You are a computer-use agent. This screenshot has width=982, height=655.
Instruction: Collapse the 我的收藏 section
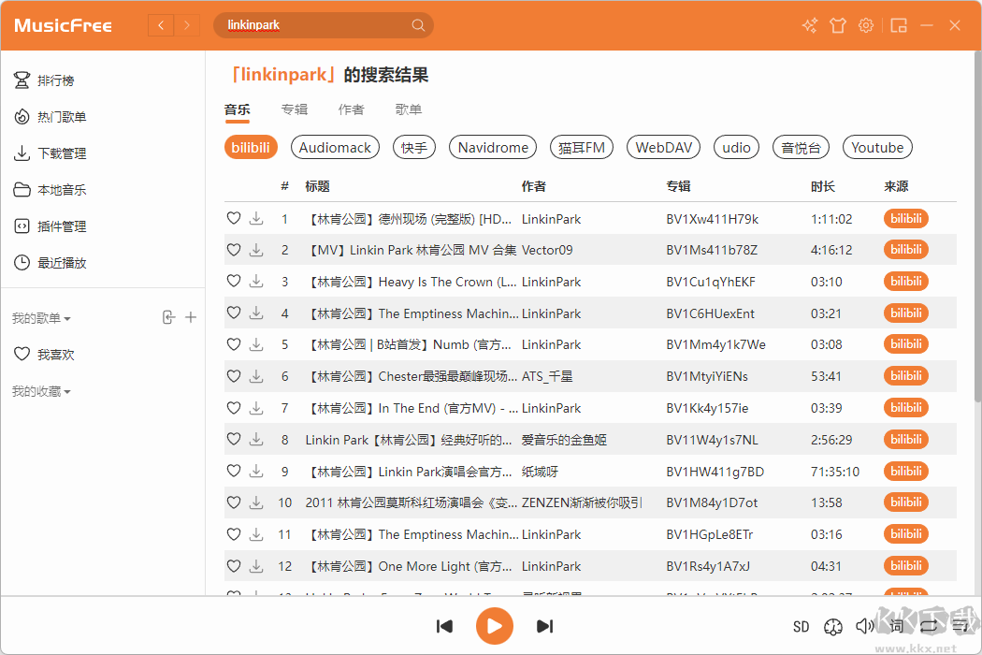coord(41,391)
